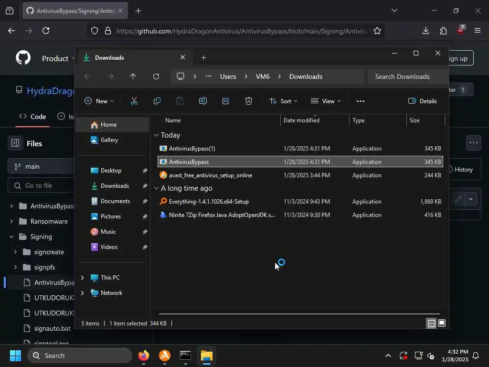Show hidden system tray icons
Image resolution: width=489 pixels, height=367 pixels.
pos(388,356)
